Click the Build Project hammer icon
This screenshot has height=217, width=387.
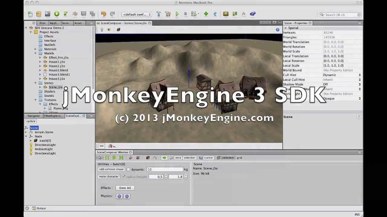[158, 14]
